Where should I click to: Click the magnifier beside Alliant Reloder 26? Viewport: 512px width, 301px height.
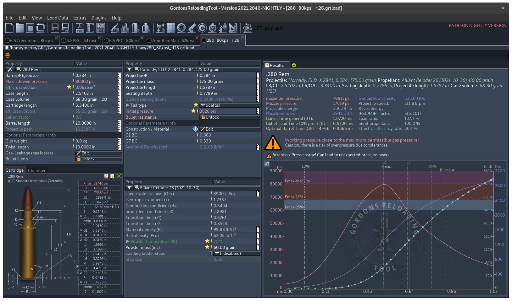coord(137,188)
